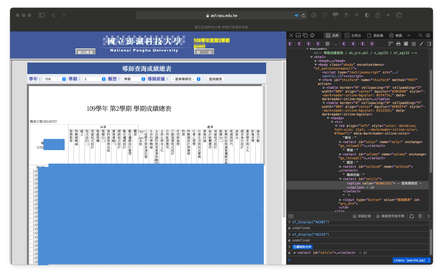Image resolution: width=443 pixels, height=277 pixels.
Task: Switch to the 原始碼 (Sources) tab
Action: pyautogui.click(x=375, y=35)
